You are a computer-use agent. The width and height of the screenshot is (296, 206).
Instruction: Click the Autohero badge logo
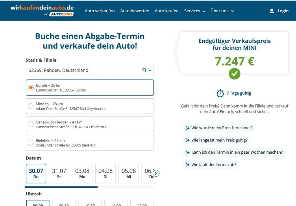pyautogui.click(x=61, y=14)
